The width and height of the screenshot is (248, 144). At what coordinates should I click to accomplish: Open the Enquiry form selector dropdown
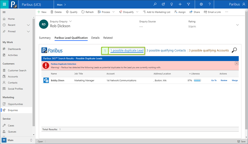[x=70, y=21]
